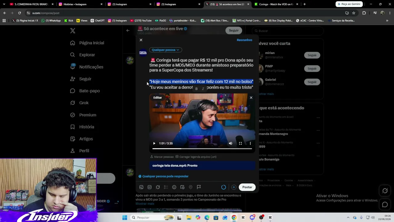Viewport: 394px width, 222px height.
Task: Click the x.com/compose/post address bar
Action: point(185,13)
